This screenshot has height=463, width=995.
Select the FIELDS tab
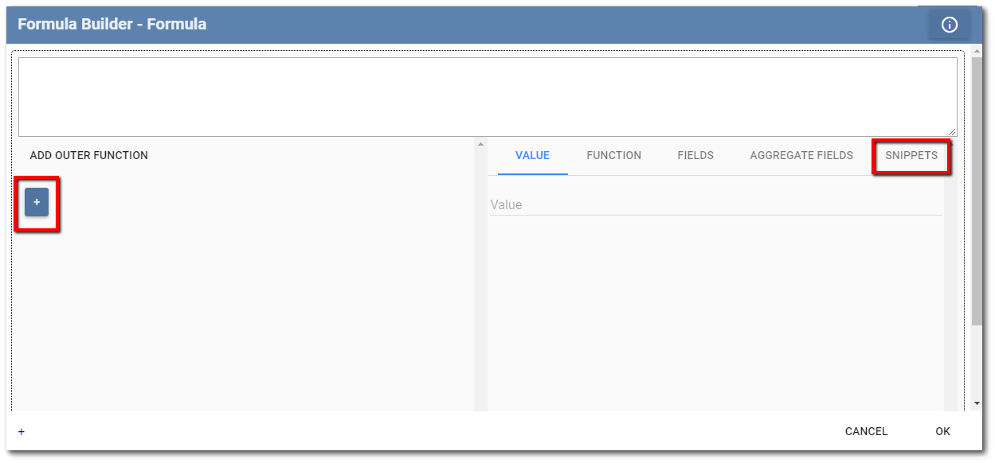coord(695,155)
